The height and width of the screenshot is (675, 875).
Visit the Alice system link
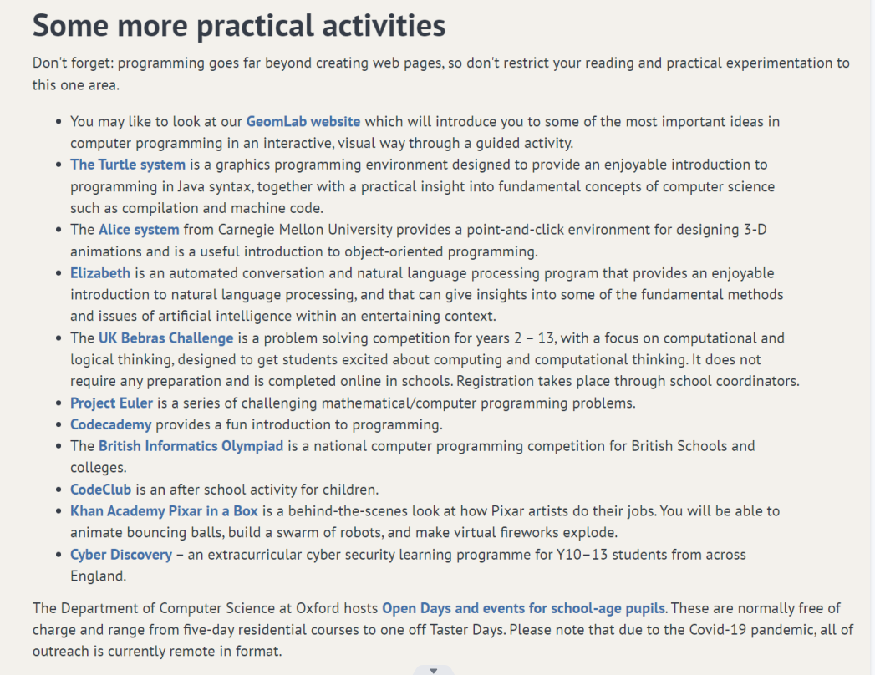click(139, 229)
